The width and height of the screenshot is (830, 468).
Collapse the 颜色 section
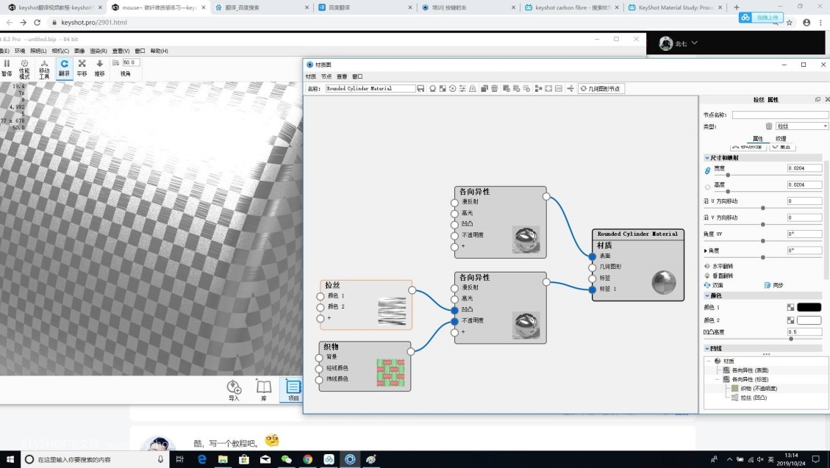(x=707, y=295)
